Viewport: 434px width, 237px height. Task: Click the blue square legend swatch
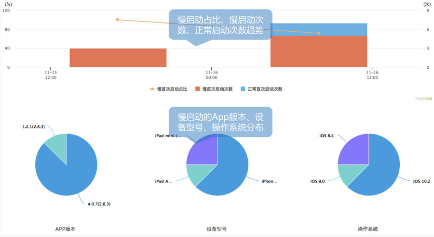[x=243, y=89]
